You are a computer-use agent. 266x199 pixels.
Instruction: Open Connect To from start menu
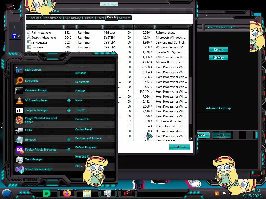click(x=82, y=119)
